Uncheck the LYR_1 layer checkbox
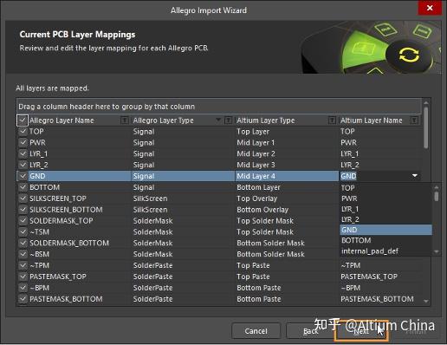 [23, 153]
